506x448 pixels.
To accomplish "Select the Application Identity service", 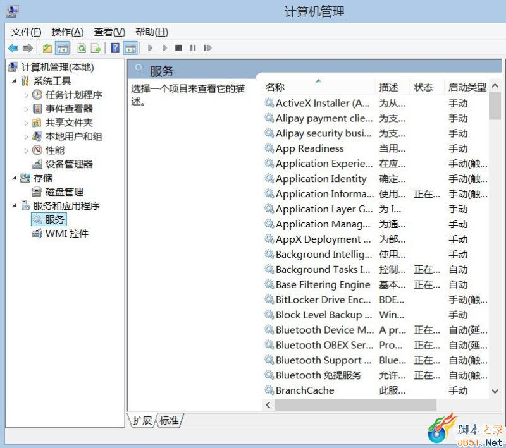I will [x=376, y=179].
